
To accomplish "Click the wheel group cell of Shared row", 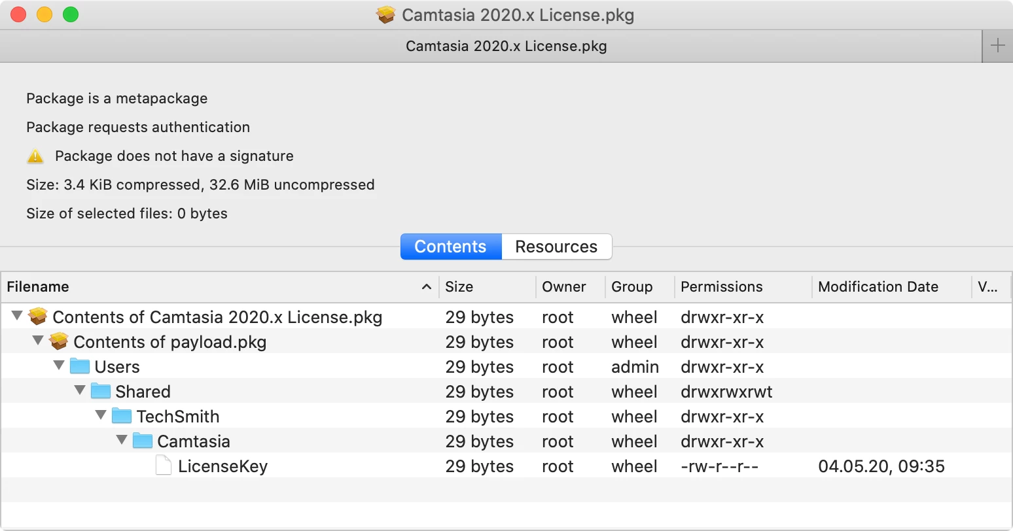I will point(634,392).
